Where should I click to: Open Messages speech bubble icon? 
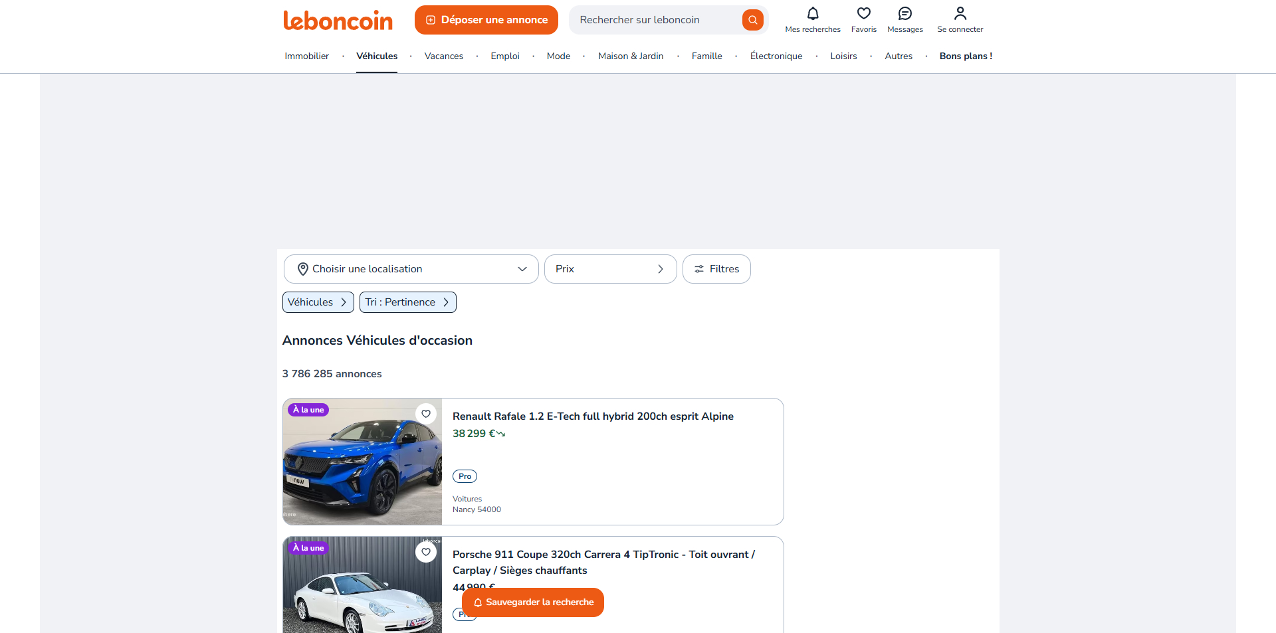(x=905, y=13)
